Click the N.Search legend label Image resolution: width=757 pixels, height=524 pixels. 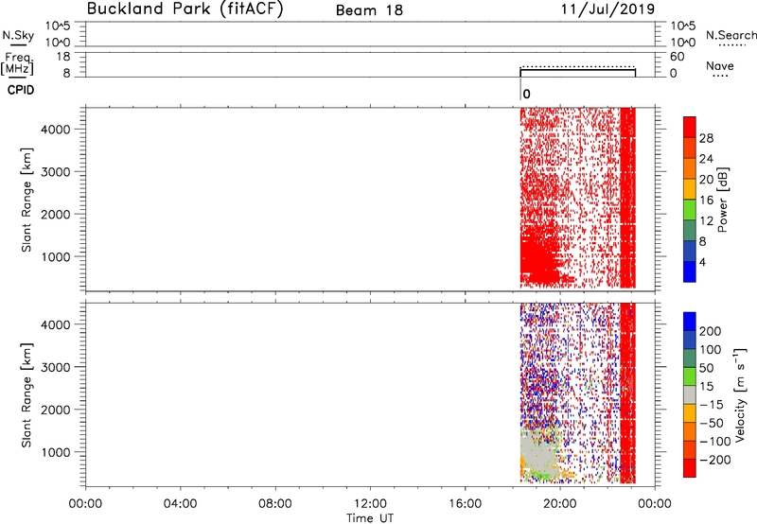731,35
